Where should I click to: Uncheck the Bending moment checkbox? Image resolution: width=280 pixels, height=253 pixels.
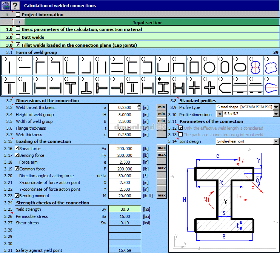[x=17, y=196]
